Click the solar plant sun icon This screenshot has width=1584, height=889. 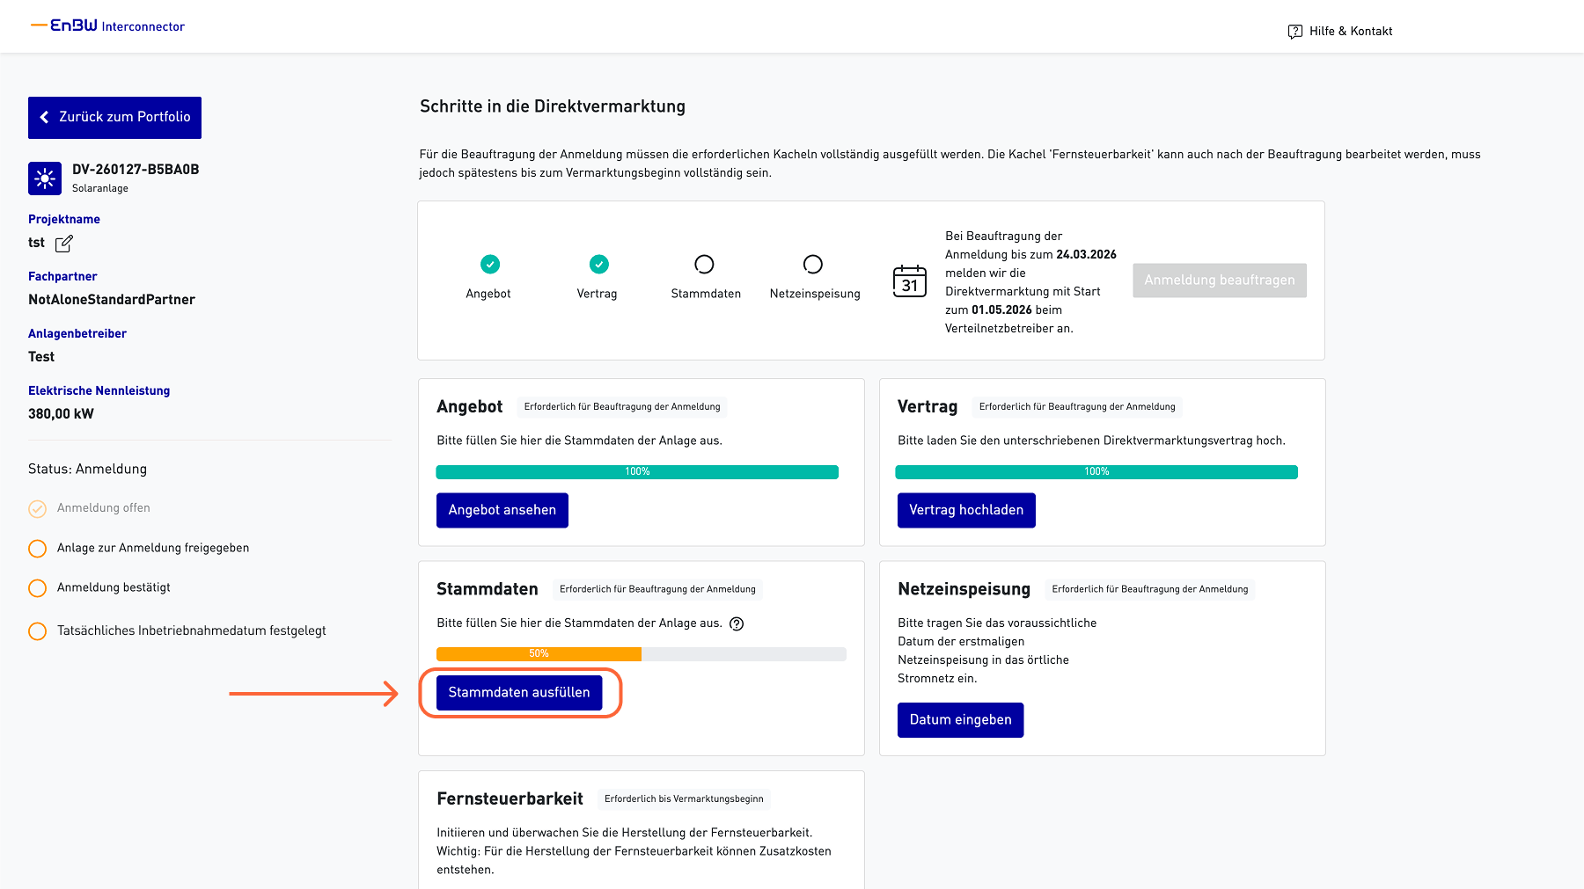click(x=45, y=179)
